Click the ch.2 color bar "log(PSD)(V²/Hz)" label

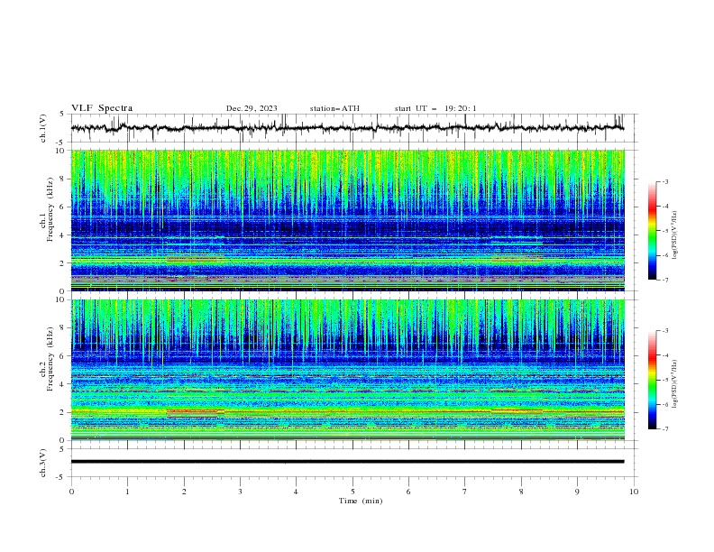[674, 384]
